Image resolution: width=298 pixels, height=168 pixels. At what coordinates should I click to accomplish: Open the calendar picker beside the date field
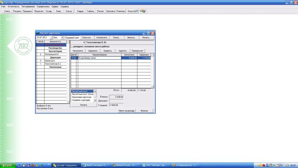point(50,37)
